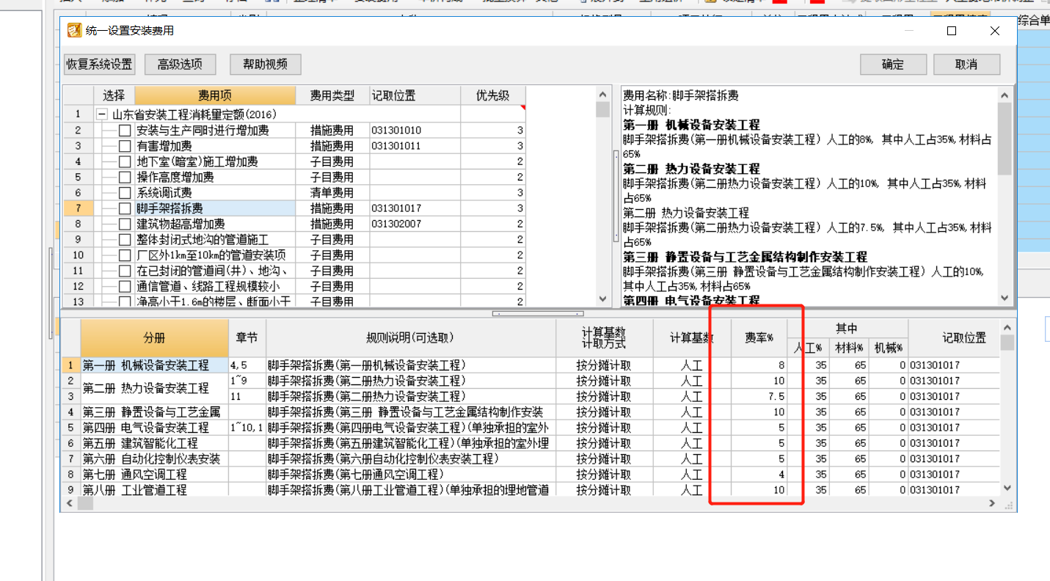1050x581 pixels.
Task: Tick the 系统调试费 checkbox
Action: pyautogui.click(x=125, y=193)
